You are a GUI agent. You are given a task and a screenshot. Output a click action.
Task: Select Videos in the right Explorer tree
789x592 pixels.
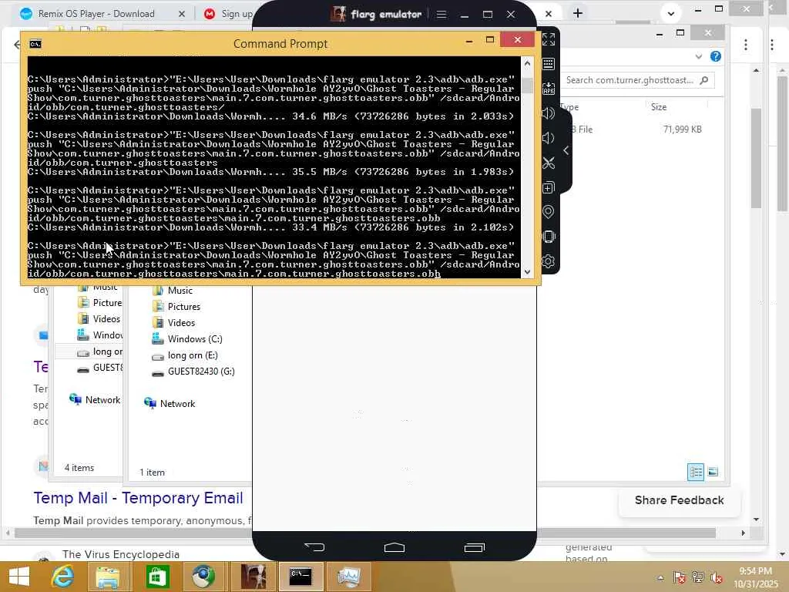[181, 323]
